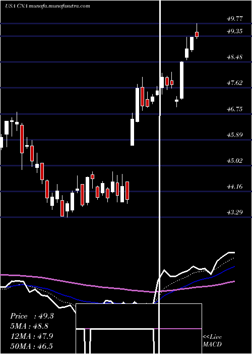Click the Price : 49.3 readout

pyautogui.click(x=32, y=316)
